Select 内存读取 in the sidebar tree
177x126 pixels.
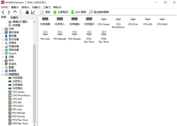16,78
